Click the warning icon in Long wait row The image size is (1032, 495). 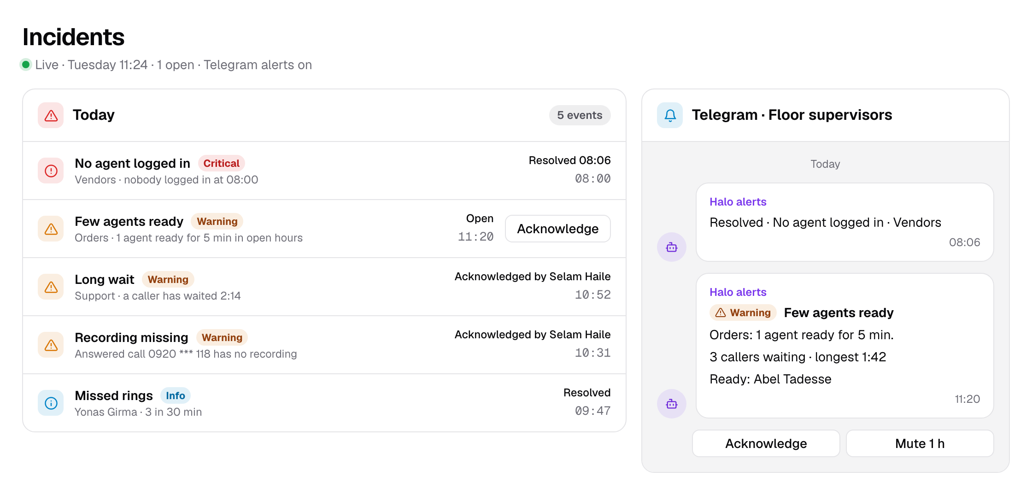[x=51, y=287]
